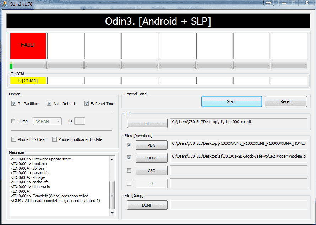The width and height of the screenshot is (316, 225).
Task: Open the AP RAM dropdown
Action: pos(47,121)
